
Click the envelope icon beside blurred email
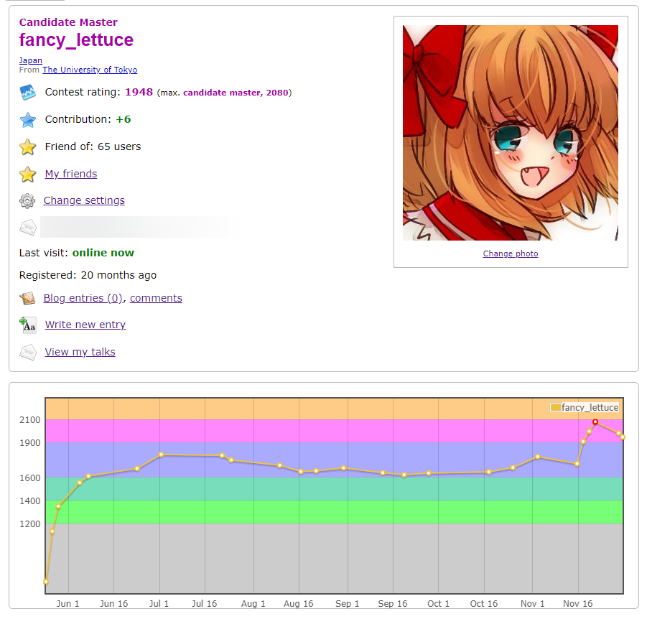point(27,228)
